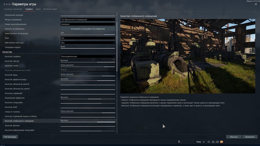The image size is (260, 146).
Task: Adjust the Следы от гусениц slider
Action: [x=88, y=113]
